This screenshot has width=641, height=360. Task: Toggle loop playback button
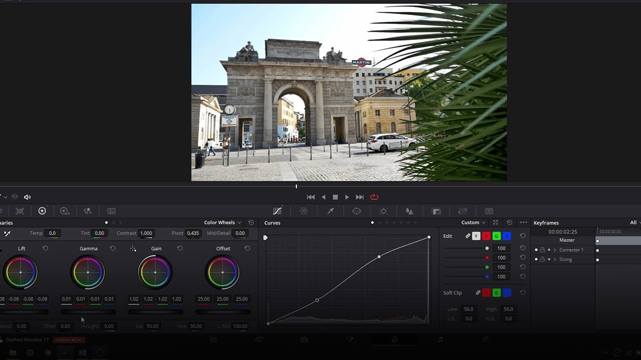click(374, 197)
